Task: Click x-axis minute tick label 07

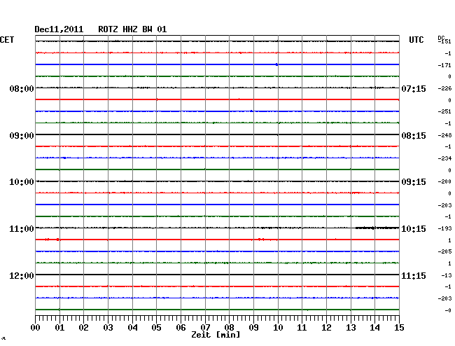Action: pos(205,327)
